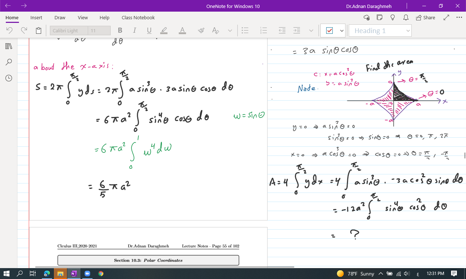
Task: Switch to the Draw tab
Action: pyautogui.click(x=60, y=17)
